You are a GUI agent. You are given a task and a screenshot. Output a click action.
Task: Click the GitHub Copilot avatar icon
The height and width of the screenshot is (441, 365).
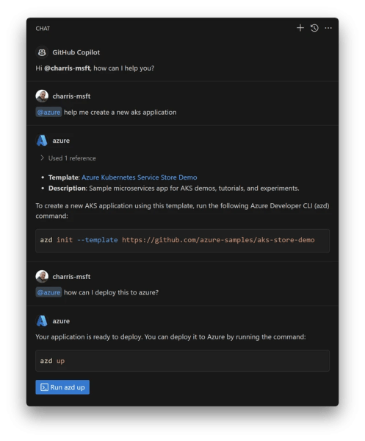tap(42, 52)
